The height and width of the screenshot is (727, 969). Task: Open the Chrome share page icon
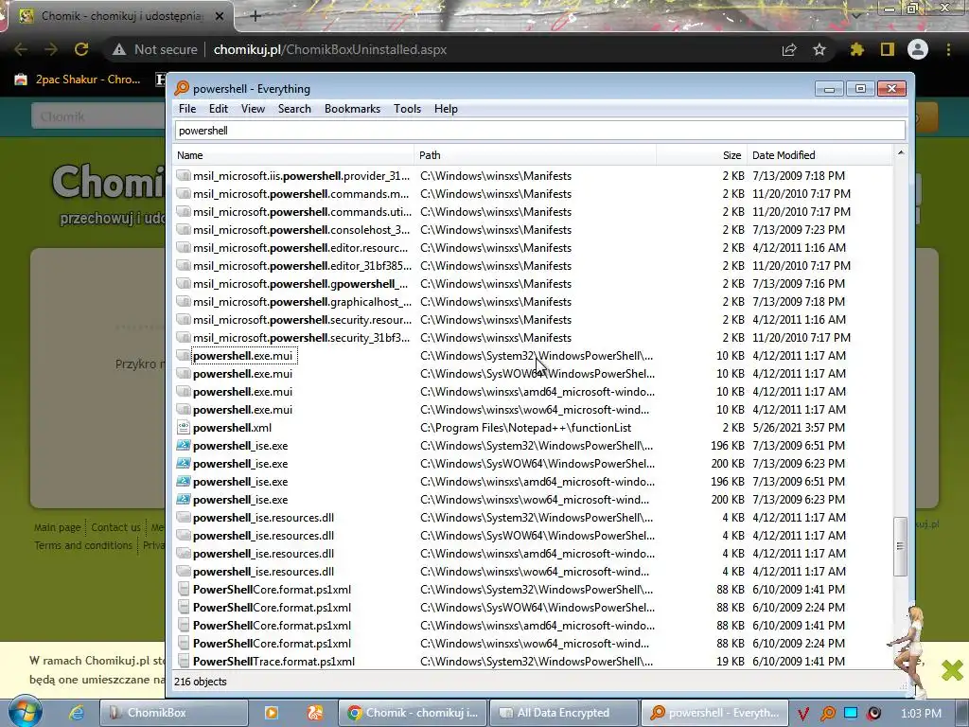[789, 49]
